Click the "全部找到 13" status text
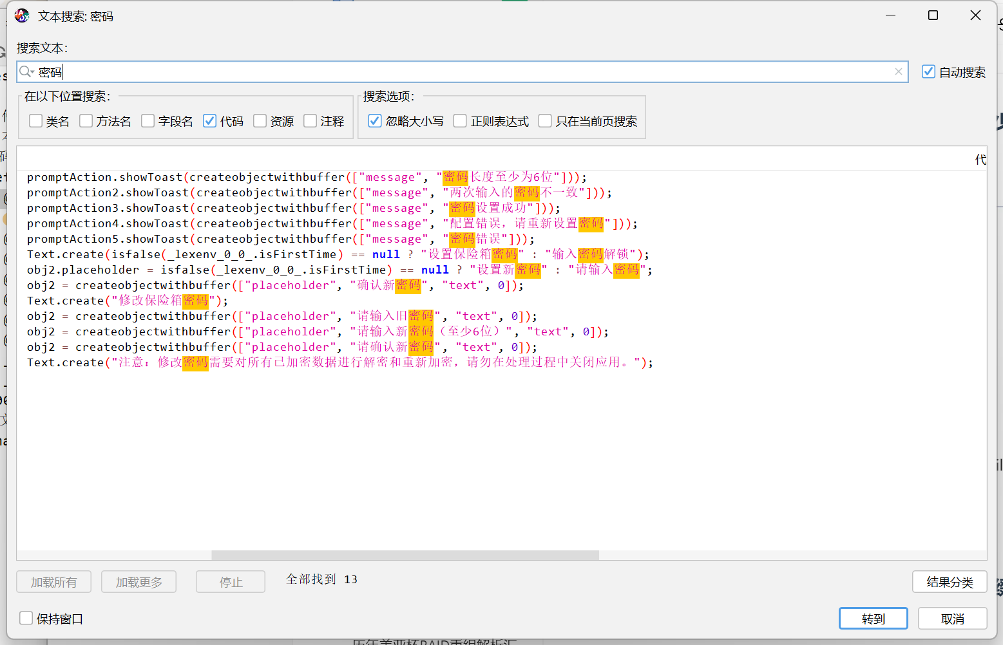 point(321,579)
